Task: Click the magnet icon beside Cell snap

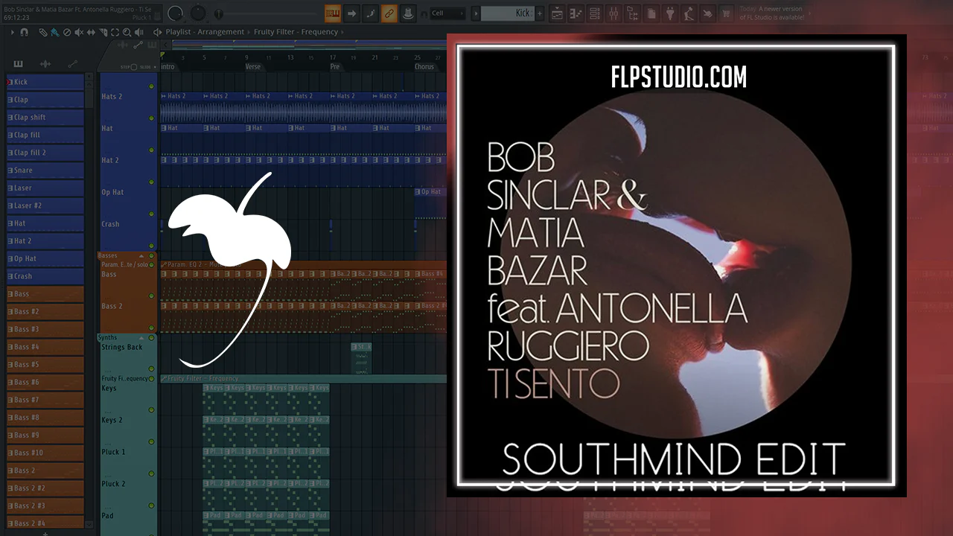Action: click(423, 13)
